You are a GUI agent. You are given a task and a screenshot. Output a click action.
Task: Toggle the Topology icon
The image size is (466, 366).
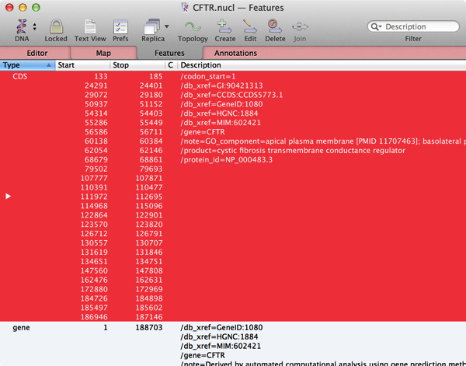(192, 26)
